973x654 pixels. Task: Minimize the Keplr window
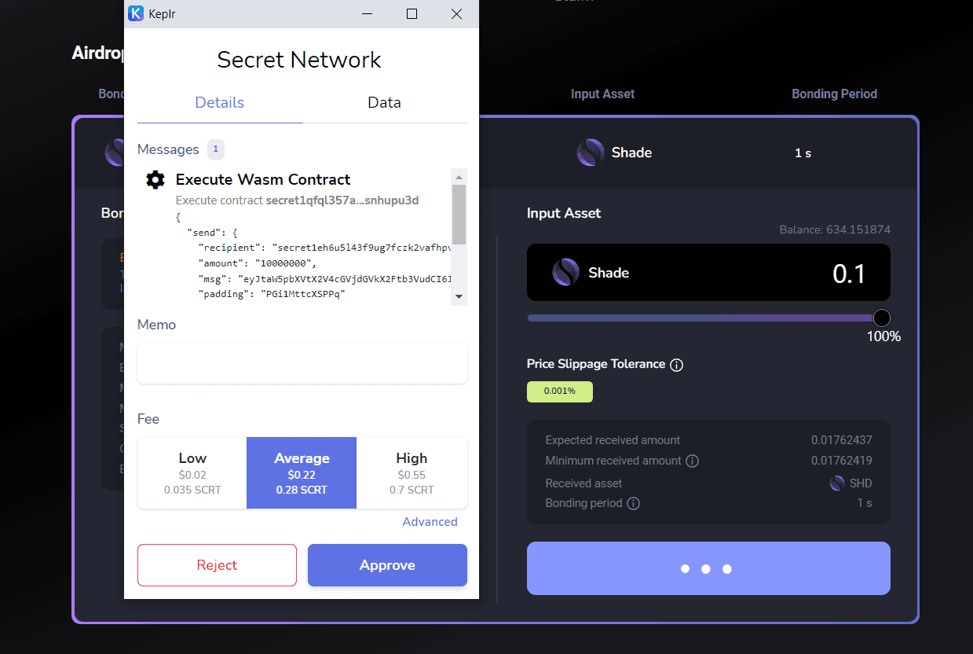point(367,13)
